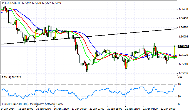Click the 20 Jan 19:00 time label
Image resolution: width=189 pixels, height=111 pixels.
tap(115, 109)
